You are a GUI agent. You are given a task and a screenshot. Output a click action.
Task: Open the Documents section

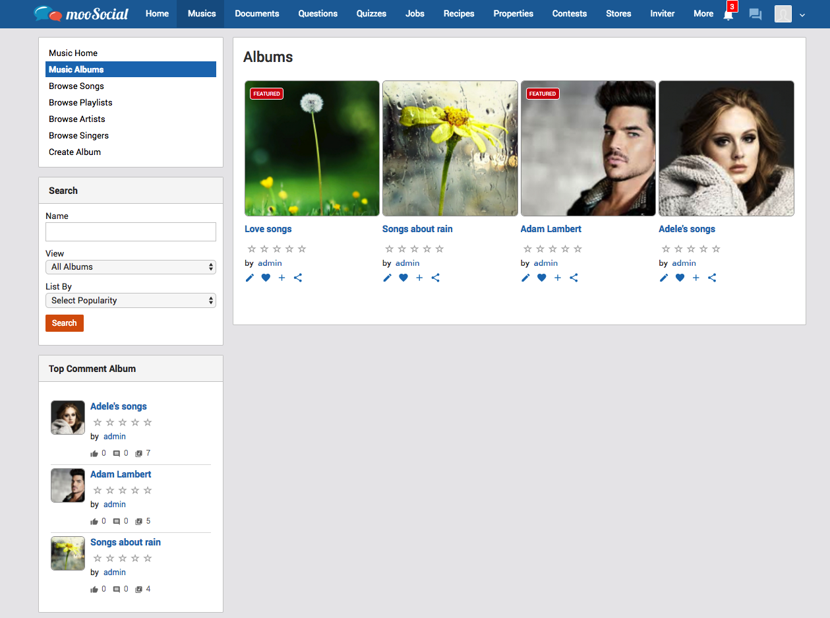(257, 14)
